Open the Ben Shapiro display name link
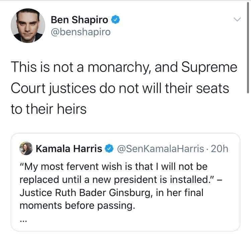The height and width of the screenshot is (236, 251). point(80,20)
